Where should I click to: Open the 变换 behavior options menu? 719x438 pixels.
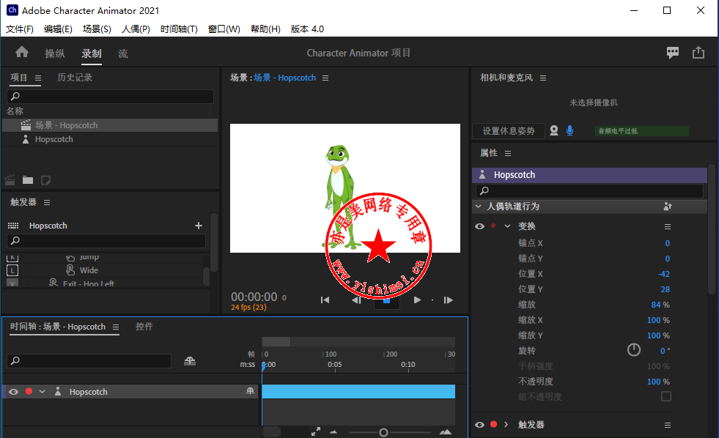668,227
